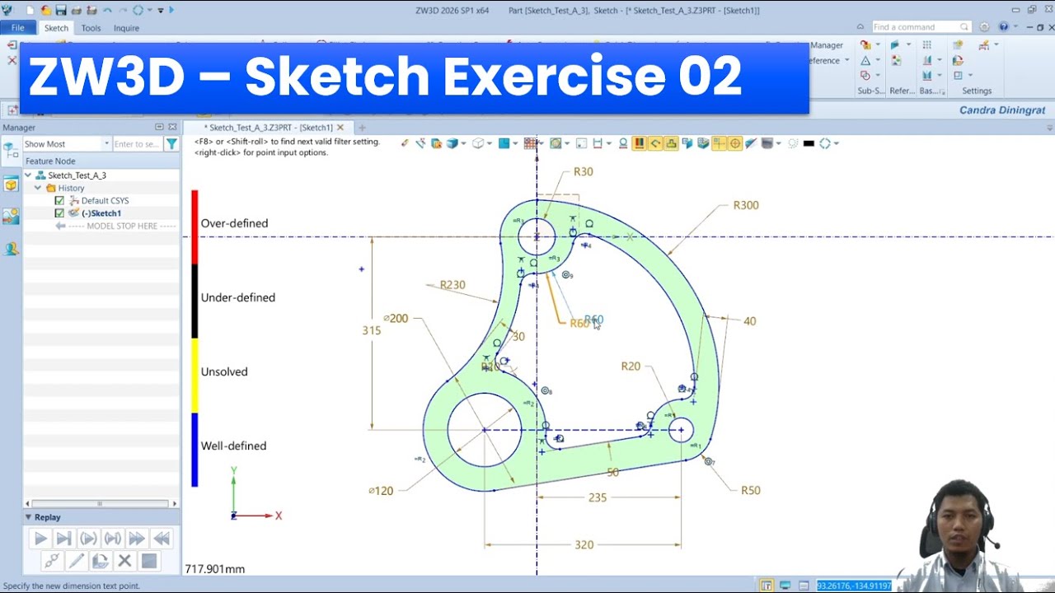Switch to the Tools ribbon tab
This screenshot has width=1055, height=593.
[x=91, y=28]
